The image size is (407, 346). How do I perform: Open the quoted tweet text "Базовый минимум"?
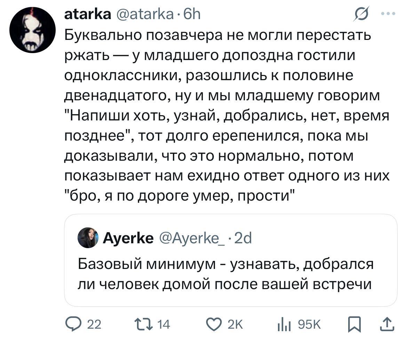tap(224, 274)
